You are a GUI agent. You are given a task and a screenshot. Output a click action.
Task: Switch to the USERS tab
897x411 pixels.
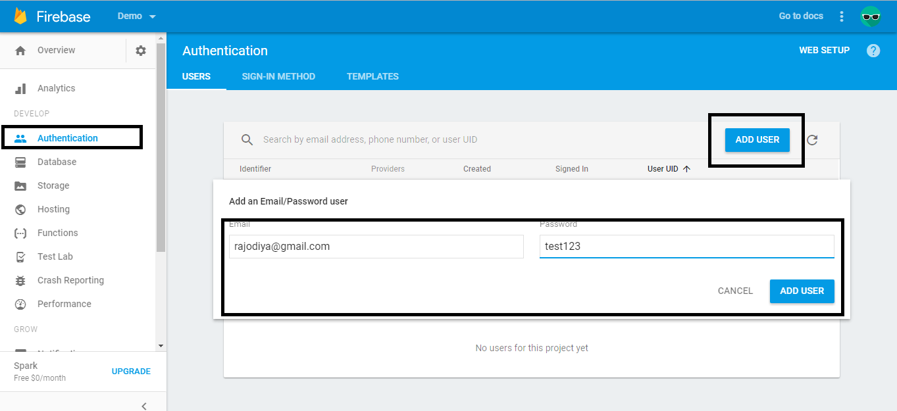coord(196,76)
